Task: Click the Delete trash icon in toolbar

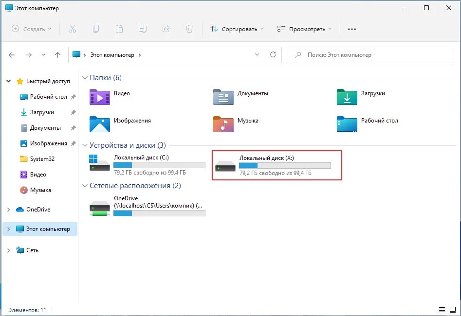Action: pyautogui.click(x=189, y=29)
